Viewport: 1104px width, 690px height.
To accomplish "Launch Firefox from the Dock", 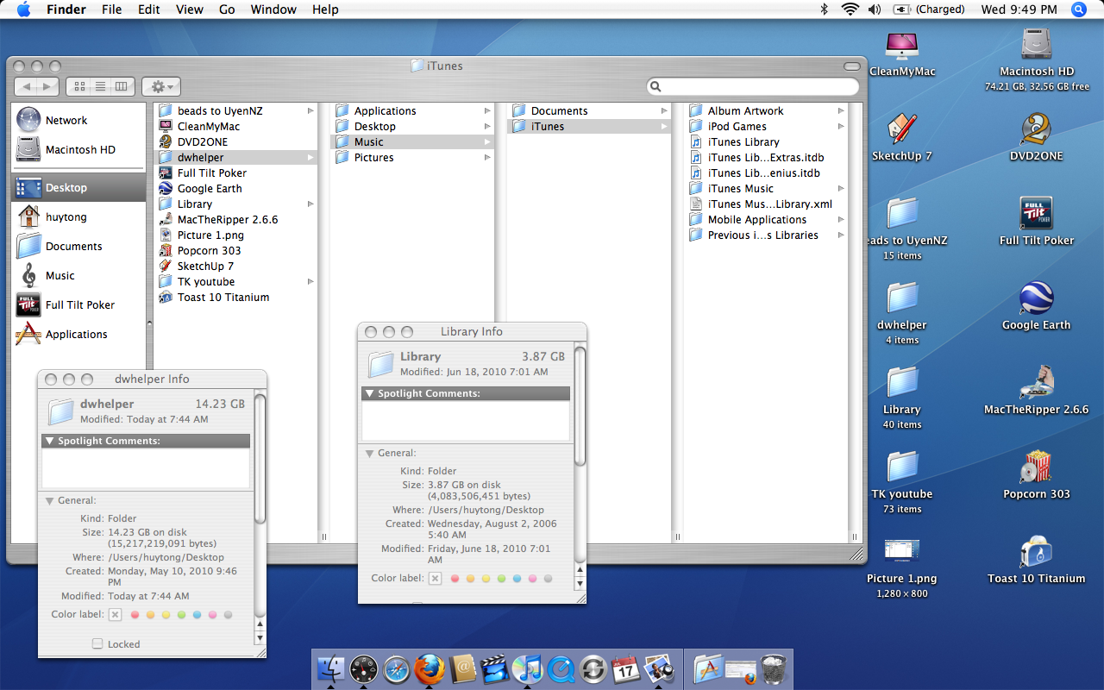I will pyautogui.click(x=430, y=669).
